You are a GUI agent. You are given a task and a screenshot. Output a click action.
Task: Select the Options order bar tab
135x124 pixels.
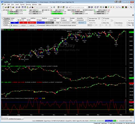pos(6,21)
